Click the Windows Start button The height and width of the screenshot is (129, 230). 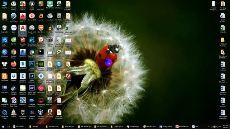pos(3,126)
